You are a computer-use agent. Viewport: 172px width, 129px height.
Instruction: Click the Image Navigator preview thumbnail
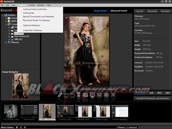pyautogui.click(x=20, y=86)
